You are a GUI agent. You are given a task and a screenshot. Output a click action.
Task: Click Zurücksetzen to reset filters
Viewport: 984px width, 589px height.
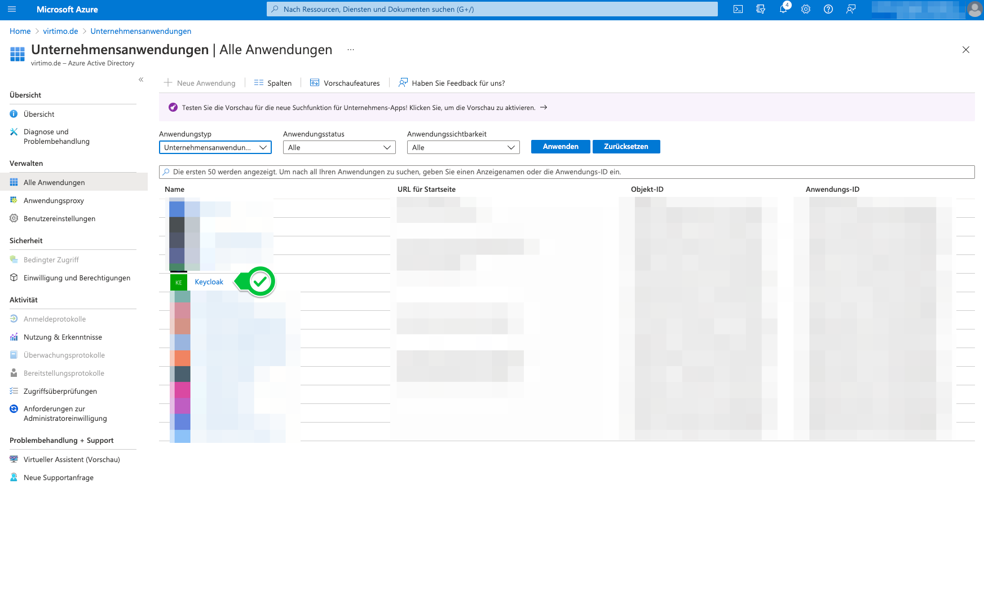coord(626,146)
